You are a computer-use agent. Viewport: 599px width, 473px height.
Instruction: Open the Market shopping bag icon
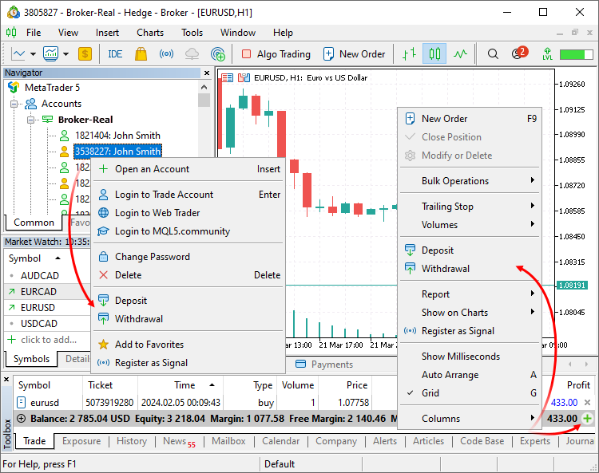tap(141, 53)
